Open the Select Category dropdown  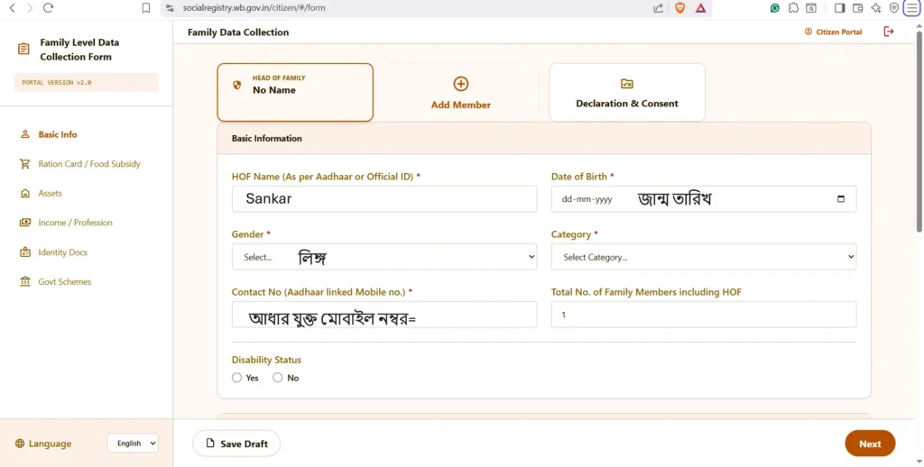pos(704,257)
